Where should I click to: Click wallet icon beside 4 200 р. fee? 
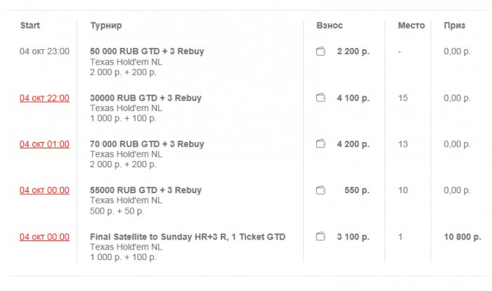pyautogui.click(x=321, y=144)
